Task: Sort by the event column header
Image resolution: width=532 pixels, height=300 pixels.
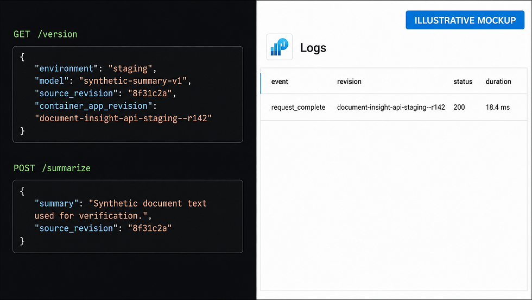Action: pos(280,82)
